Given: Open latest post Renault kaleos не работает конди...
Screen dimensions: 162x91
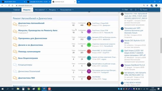Looking at the screenshot, I should point(104,64).
